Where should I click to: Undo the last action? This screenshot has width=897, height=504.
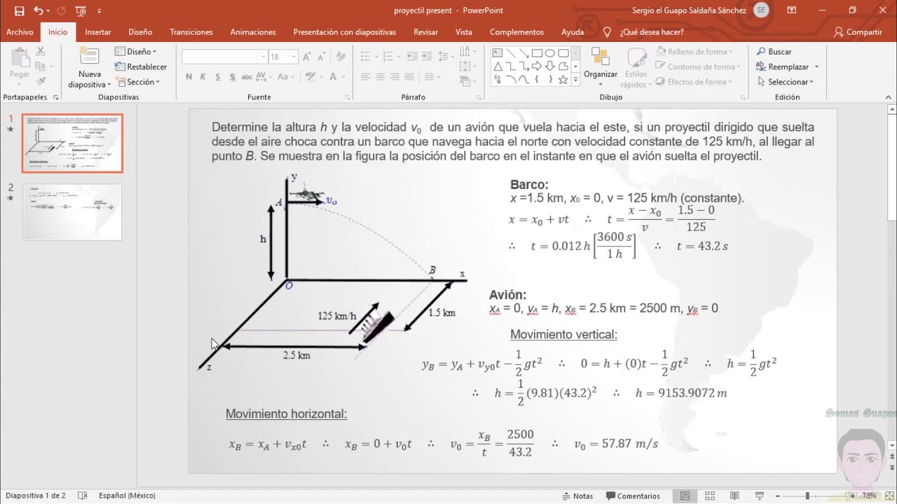38,10
